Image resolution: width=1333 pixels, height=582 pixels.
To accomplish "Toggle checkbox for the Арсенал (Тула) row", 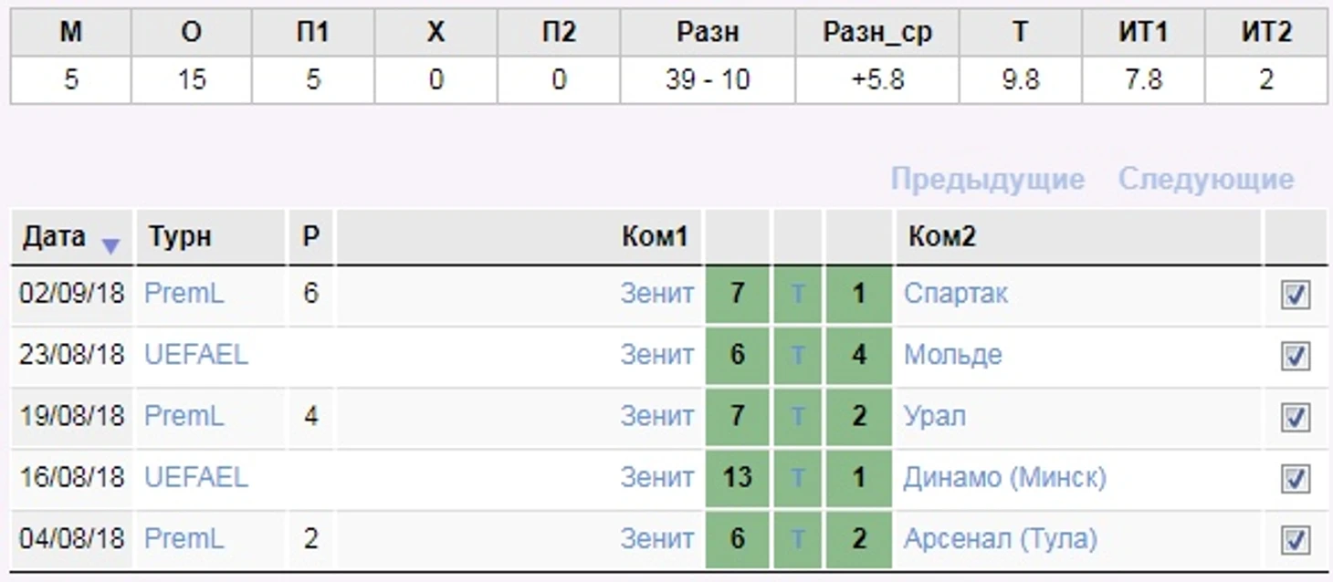I will [x=1296, y=540].
